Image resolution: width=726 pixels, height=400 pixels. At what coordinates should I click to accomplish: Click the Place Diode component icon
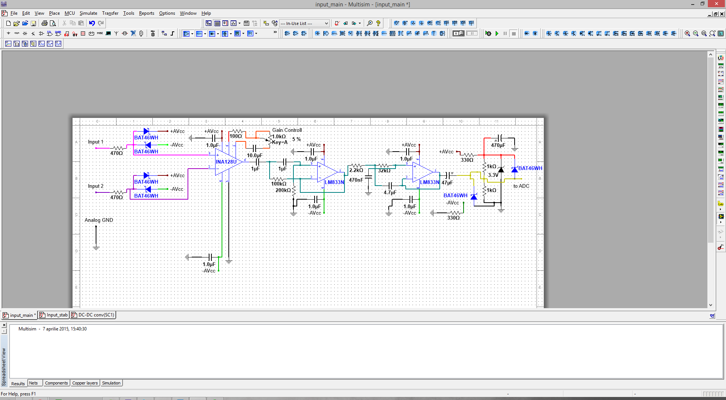(x=25, y=34)
